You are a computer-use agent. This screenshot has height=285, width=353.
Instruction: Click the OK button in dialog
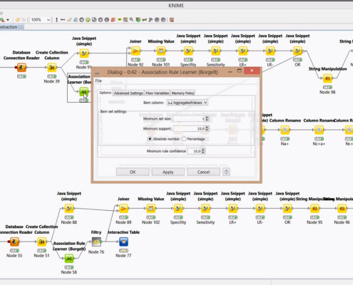click(x=133, y=172)
